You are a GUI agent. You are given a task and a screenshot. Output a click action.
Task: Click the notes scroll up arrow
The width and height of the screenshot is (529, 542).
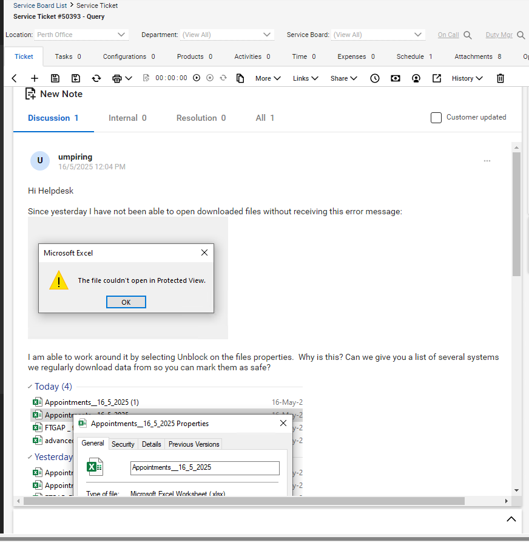(516, 147)
